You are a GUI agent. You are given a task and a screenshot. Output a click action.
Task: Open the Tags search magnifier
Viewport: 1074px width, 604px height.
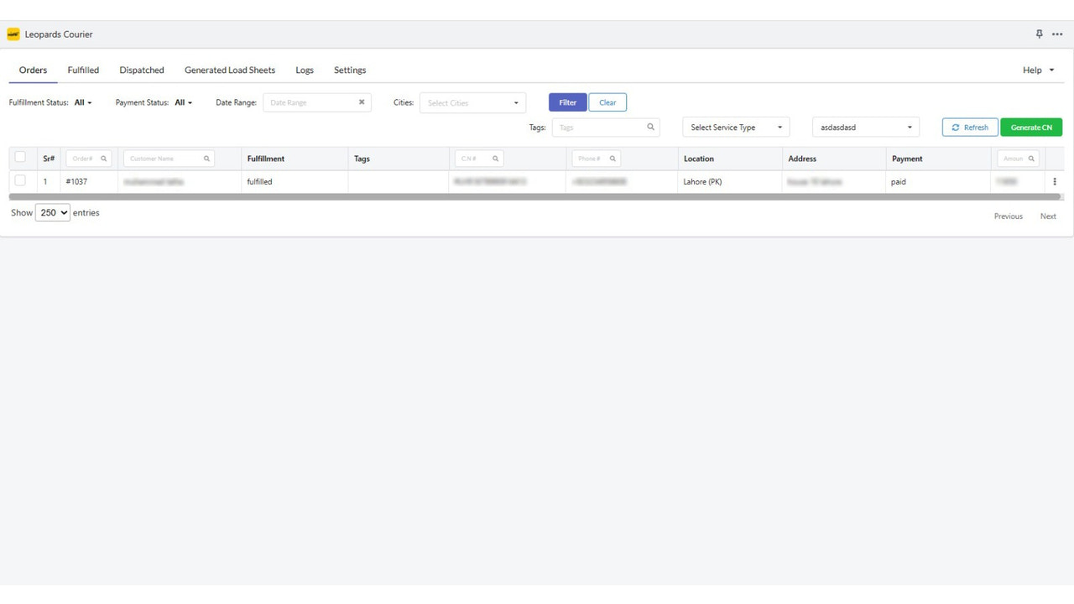point(650,127)
